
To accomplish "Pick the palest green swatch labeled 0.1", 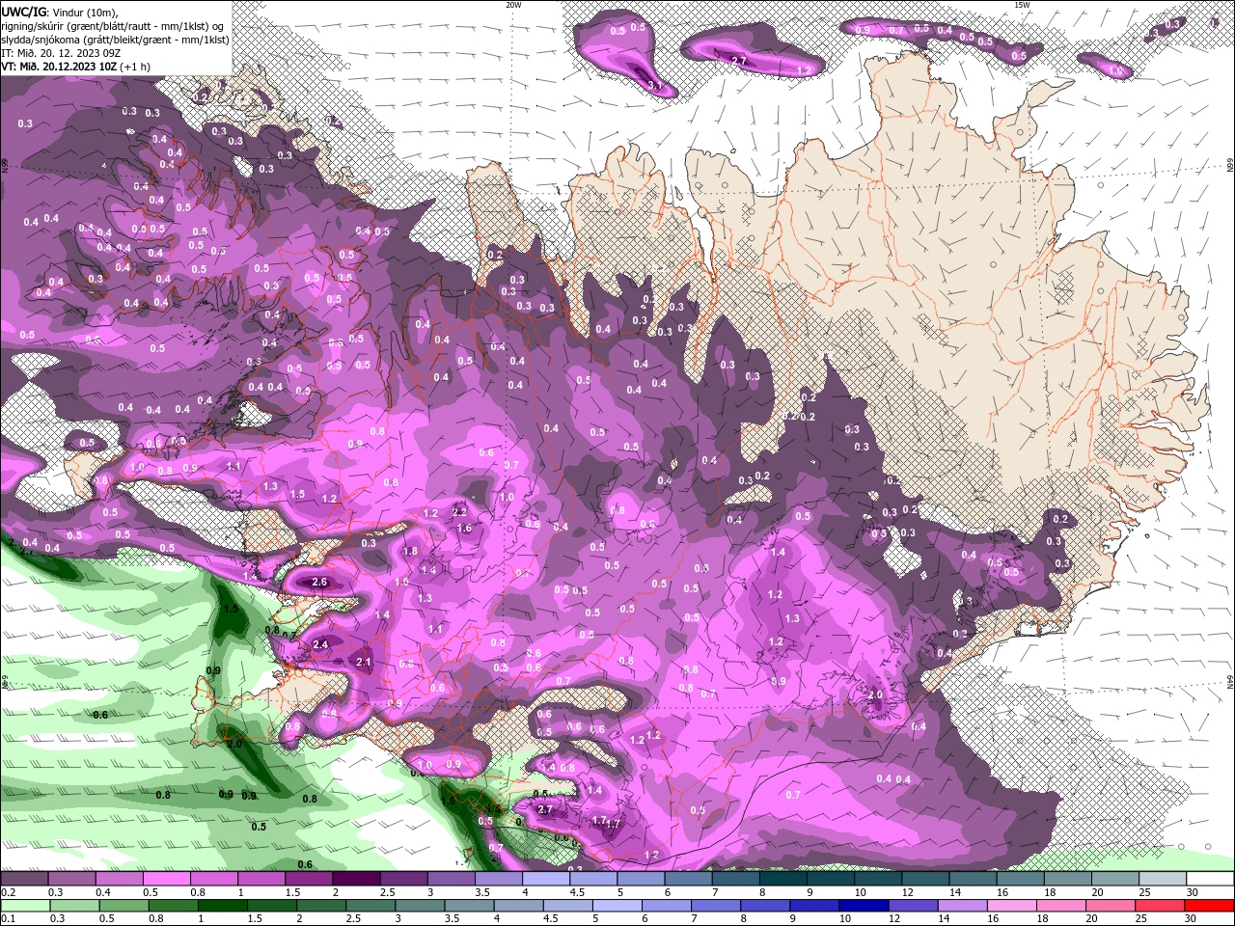I will point(26,906).
